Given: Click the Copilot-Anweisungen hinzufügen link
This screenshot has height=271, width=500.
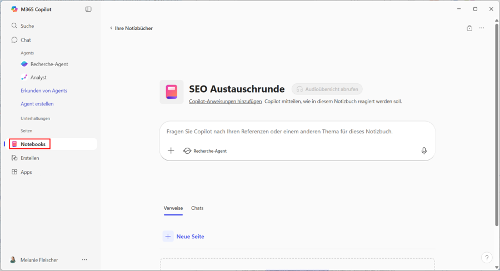Looking at the screenshot, I should pyautogui.click(x=225, y=102).
